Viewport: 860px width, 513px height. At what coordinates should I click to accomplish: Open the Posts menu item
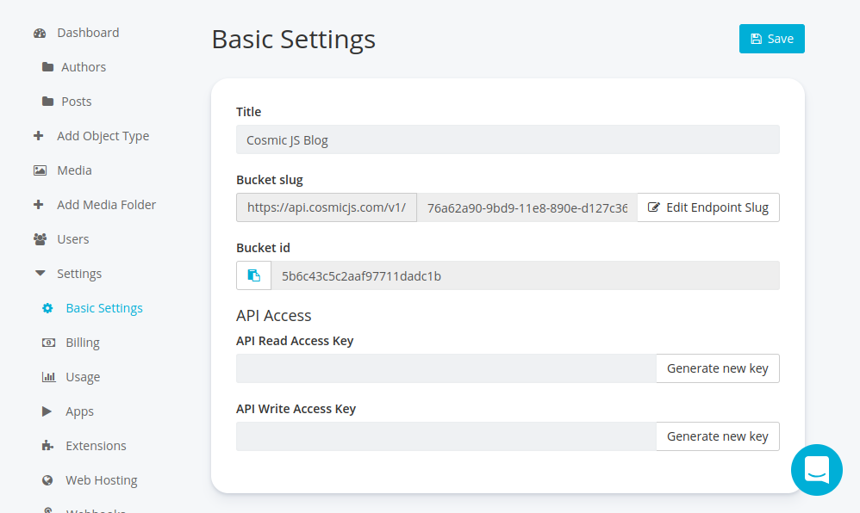[76, 102]
